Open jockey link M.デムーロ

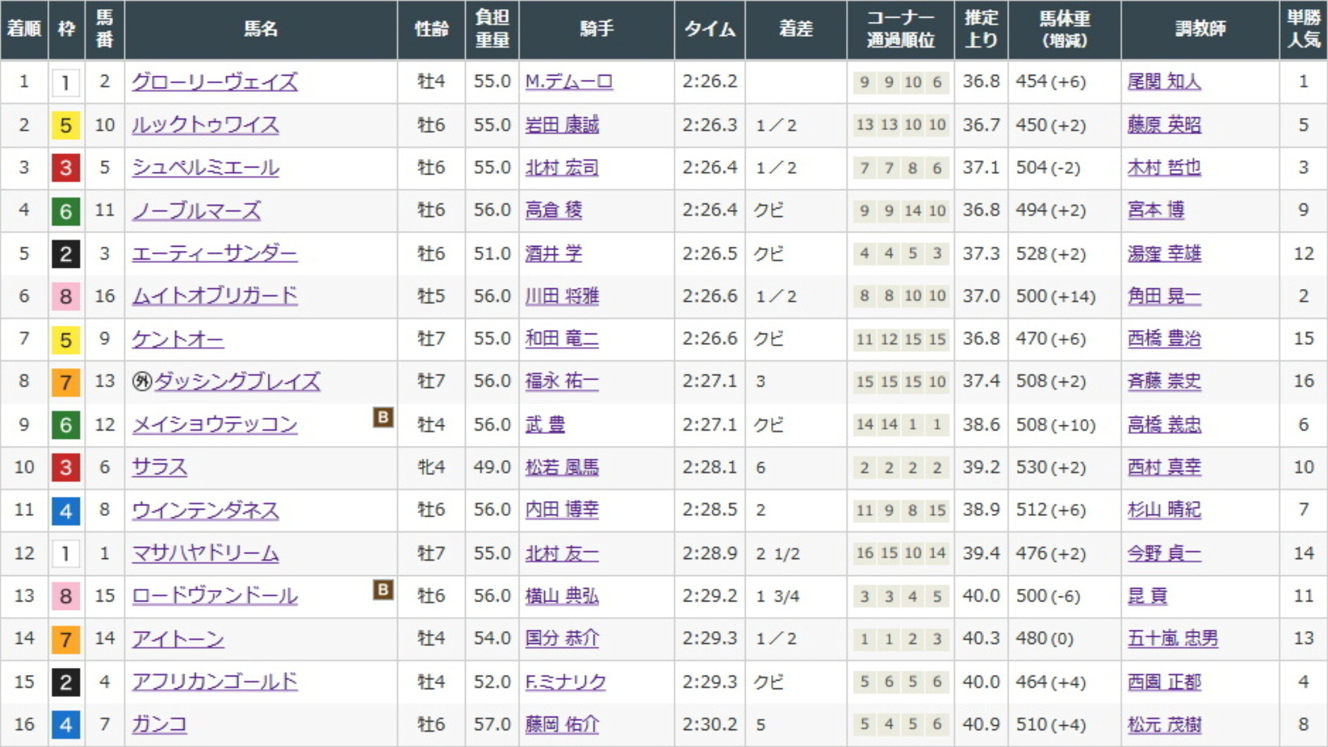[x=568, y=82]
